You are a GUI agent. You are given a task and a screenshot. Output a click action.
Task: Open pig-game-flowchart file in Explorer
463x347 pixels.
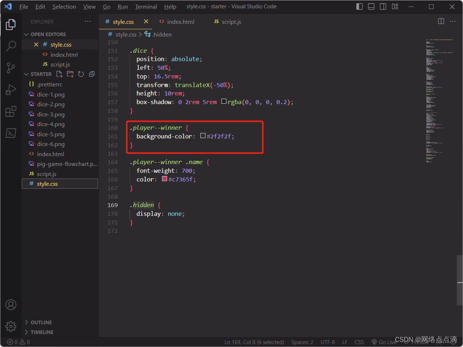60,164
